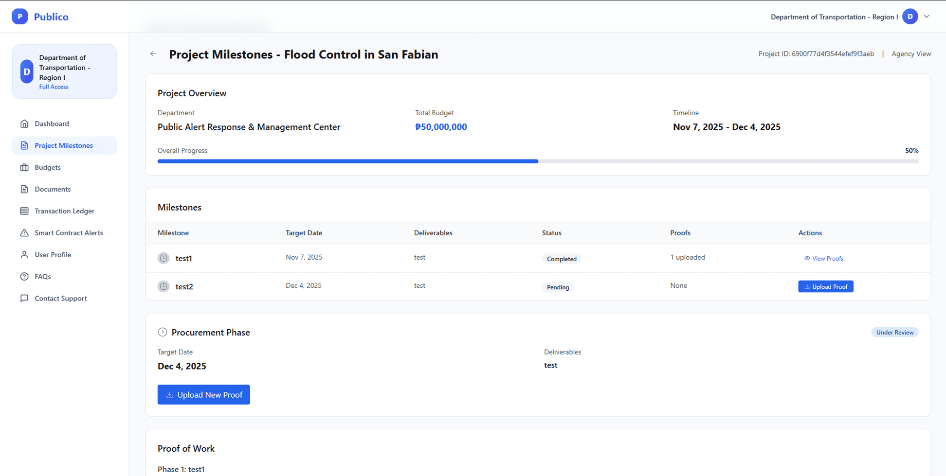Screen dimensions: 946x476
Task: Click the clock icon beside test1 milestone
Action: [164, 258]
